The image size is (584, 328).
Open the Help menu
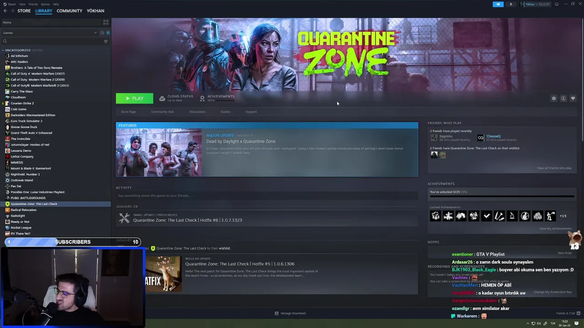56,4
